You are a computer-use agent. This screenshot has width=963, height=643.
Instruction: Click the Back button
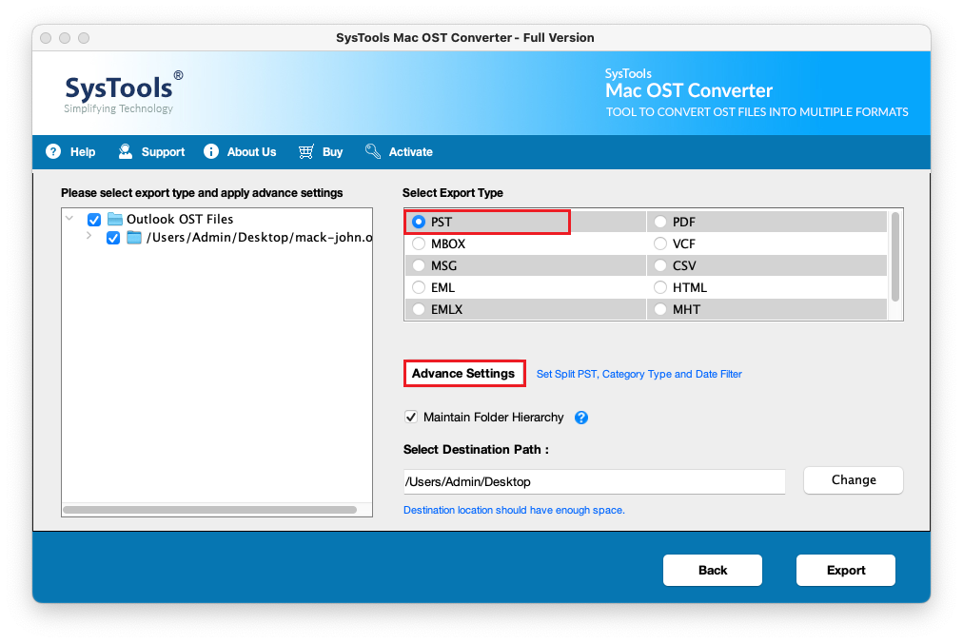pos(713,570)
